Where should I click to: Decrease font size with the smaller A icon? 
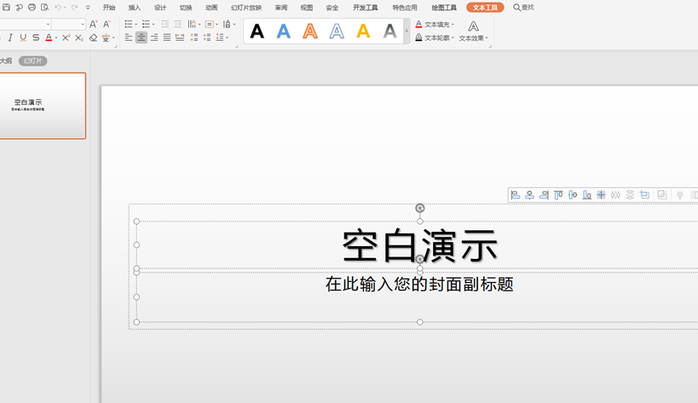click(107, 24)
